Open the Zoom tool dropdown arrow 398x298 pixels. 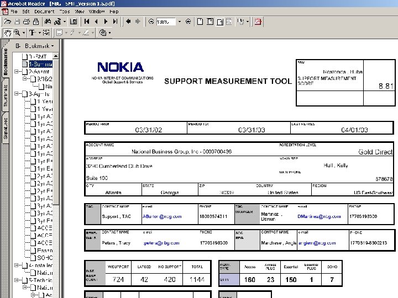[x=24, y=33]
